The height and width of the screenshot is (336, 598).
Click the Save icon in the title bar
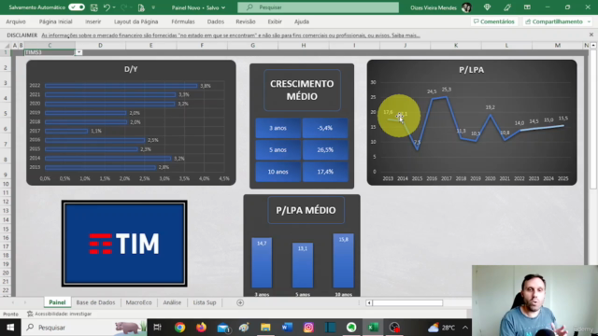pyautogui.click(x=93, y=7)
